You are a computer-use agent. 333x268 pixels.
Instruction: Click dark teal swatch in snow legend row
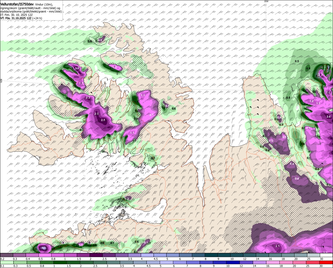tap(211, 255)
